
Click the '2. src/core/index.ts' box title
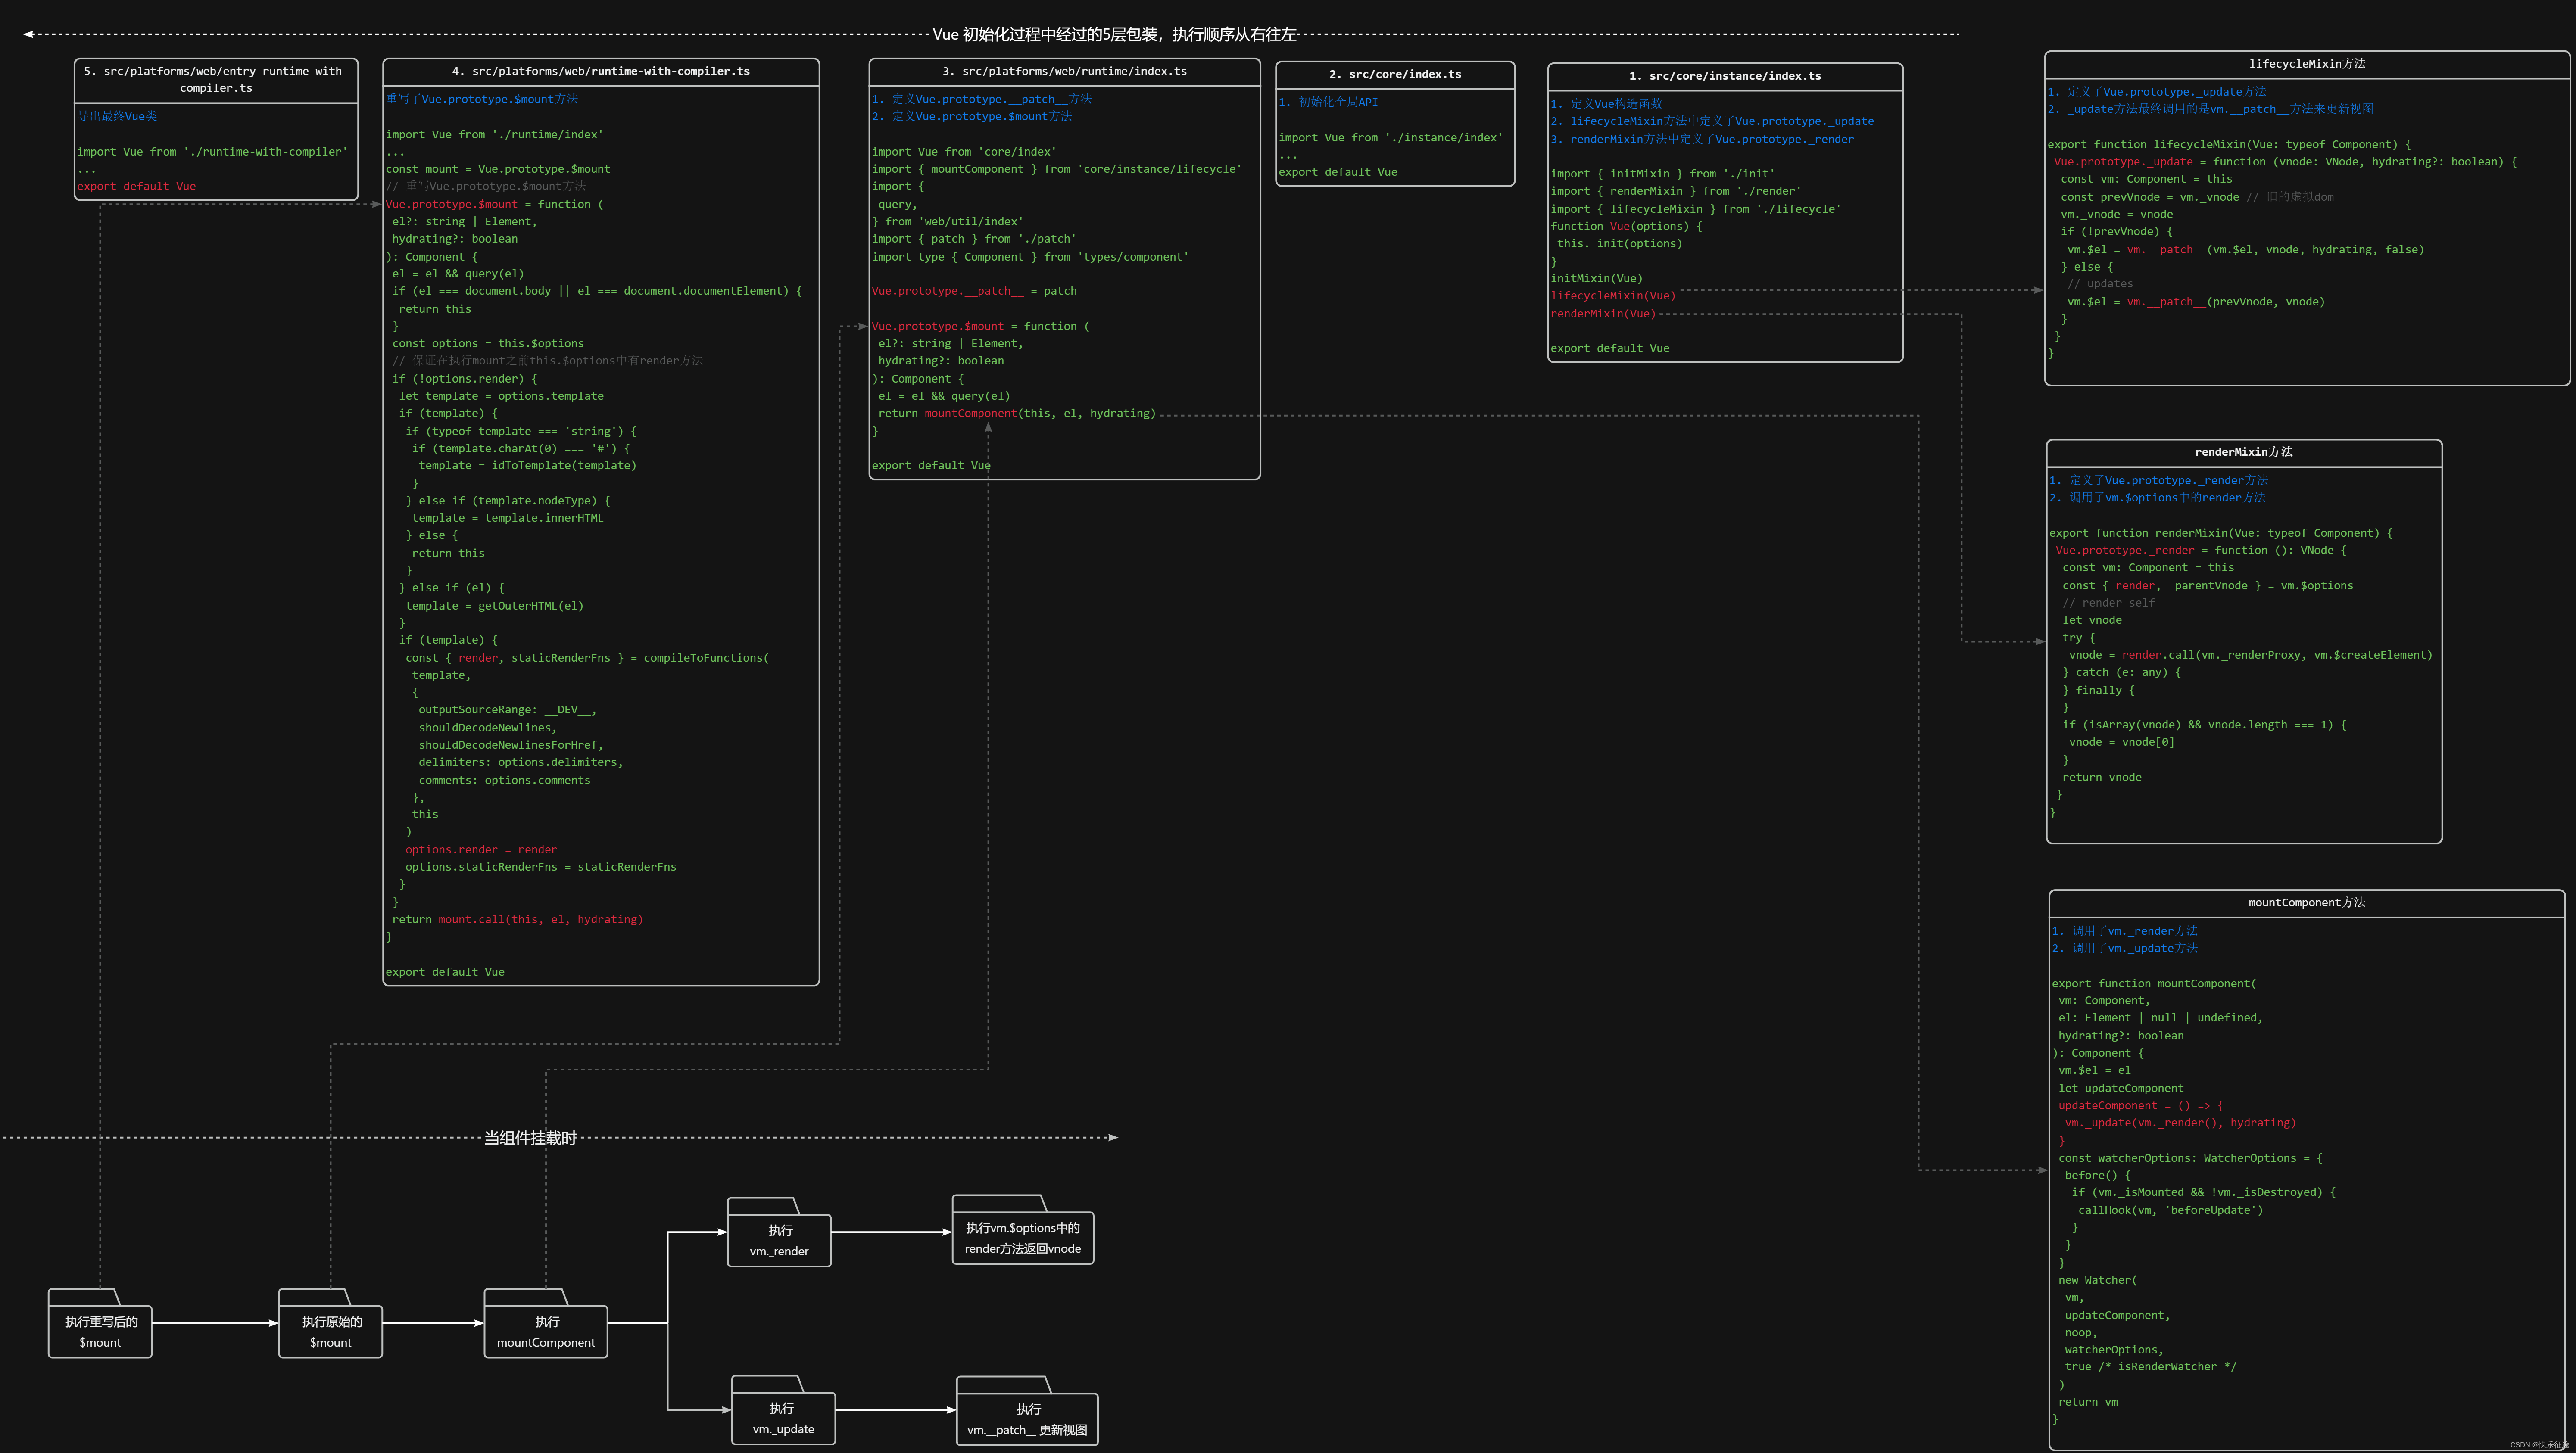pyautogui.click(x=1395, y=74)
